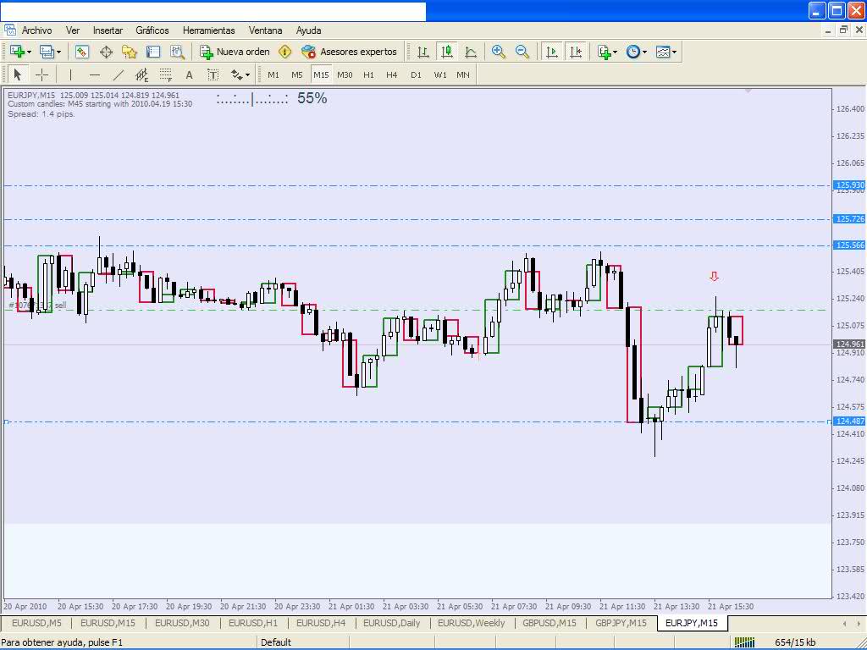Set timeframe to MN
Screen dimensions: 867x650
point(463,74)
